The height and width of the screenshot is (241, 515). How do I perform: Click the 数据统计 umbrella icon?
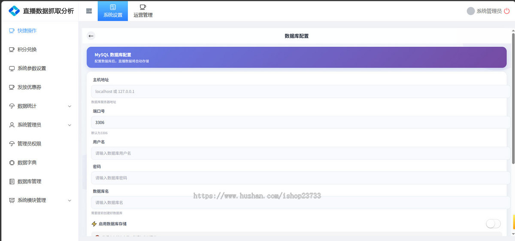tap(12, 106)
